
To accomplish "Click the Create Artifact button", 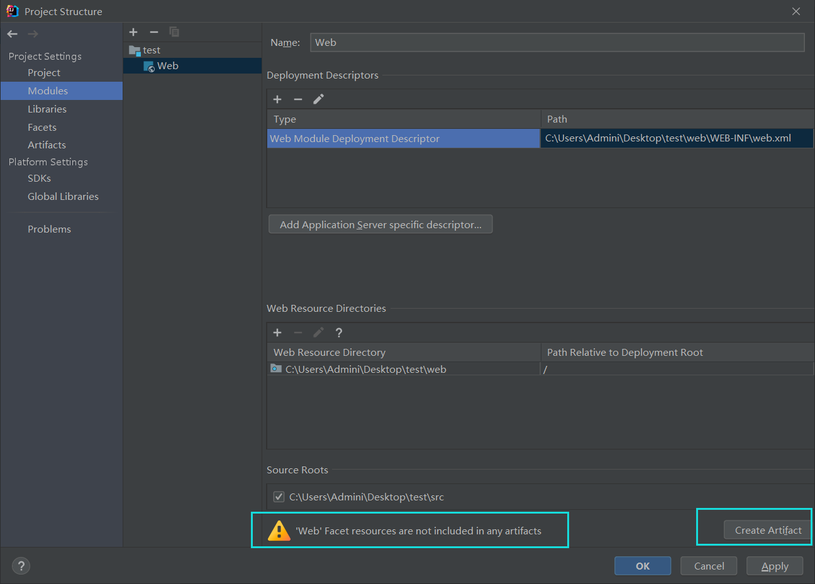I will 768,530.
